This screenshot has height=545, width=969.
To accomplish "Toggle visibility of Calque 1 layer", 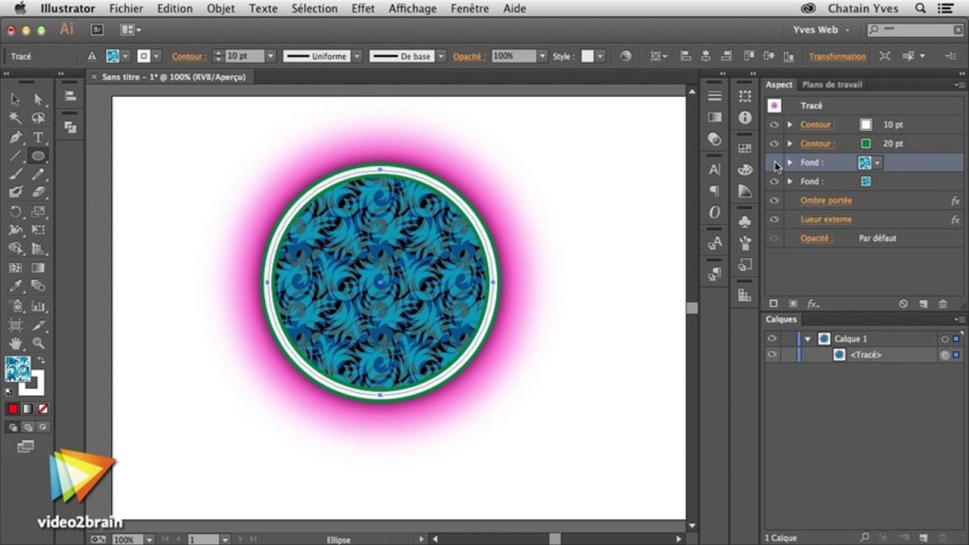I will (772, 339).
